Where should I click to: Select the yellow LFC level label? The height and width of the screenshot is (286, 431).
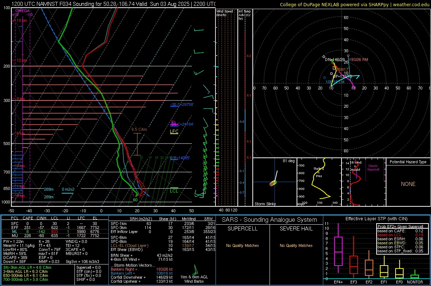tap(174, 131)
